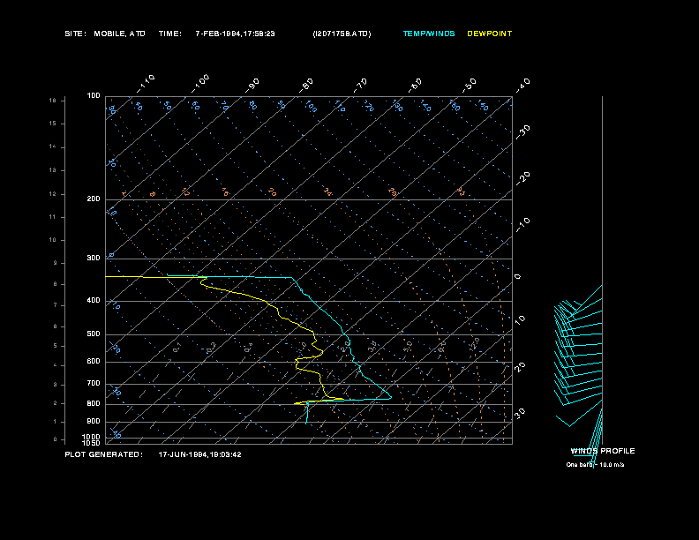Click the -100 temperature label at top

[x=200, y=84]
